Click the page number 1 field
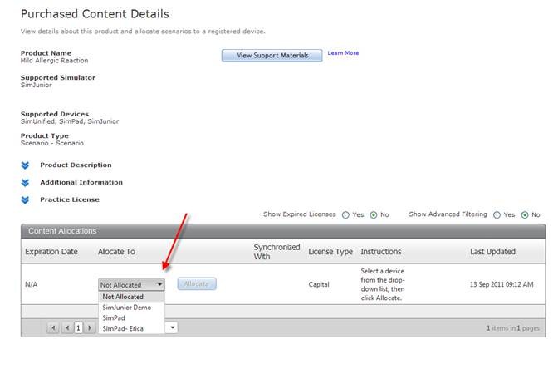Viewport: 558px width, 374px height. pyautogui.click(x=79, y=328)
